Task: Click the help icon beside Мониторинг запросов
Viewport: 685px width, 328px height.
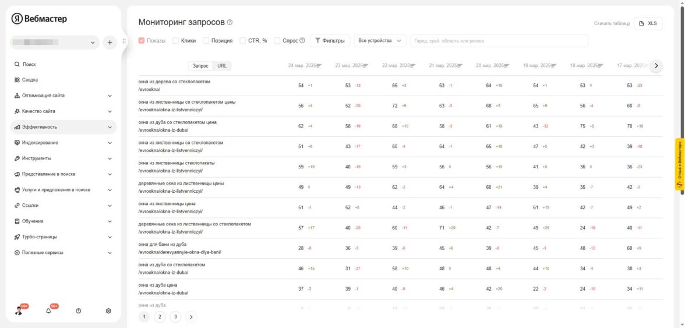Action: click(x=230, y=22)
